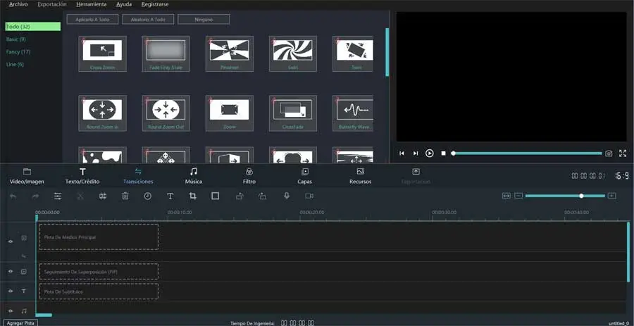This screenshot has width=634, height=326.
Task: Click the Aplicarlo A Todo button
Action: pos(92,20)
